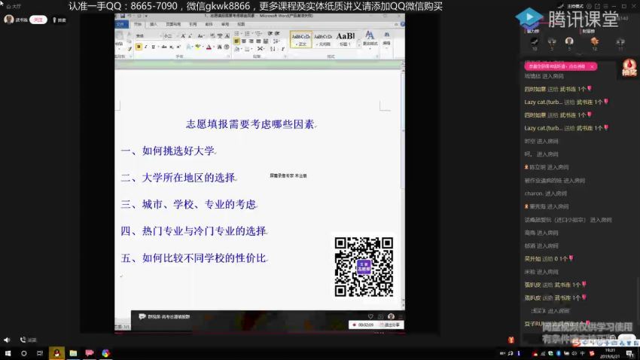Click the red font color swatch

[x=209, y=47]
